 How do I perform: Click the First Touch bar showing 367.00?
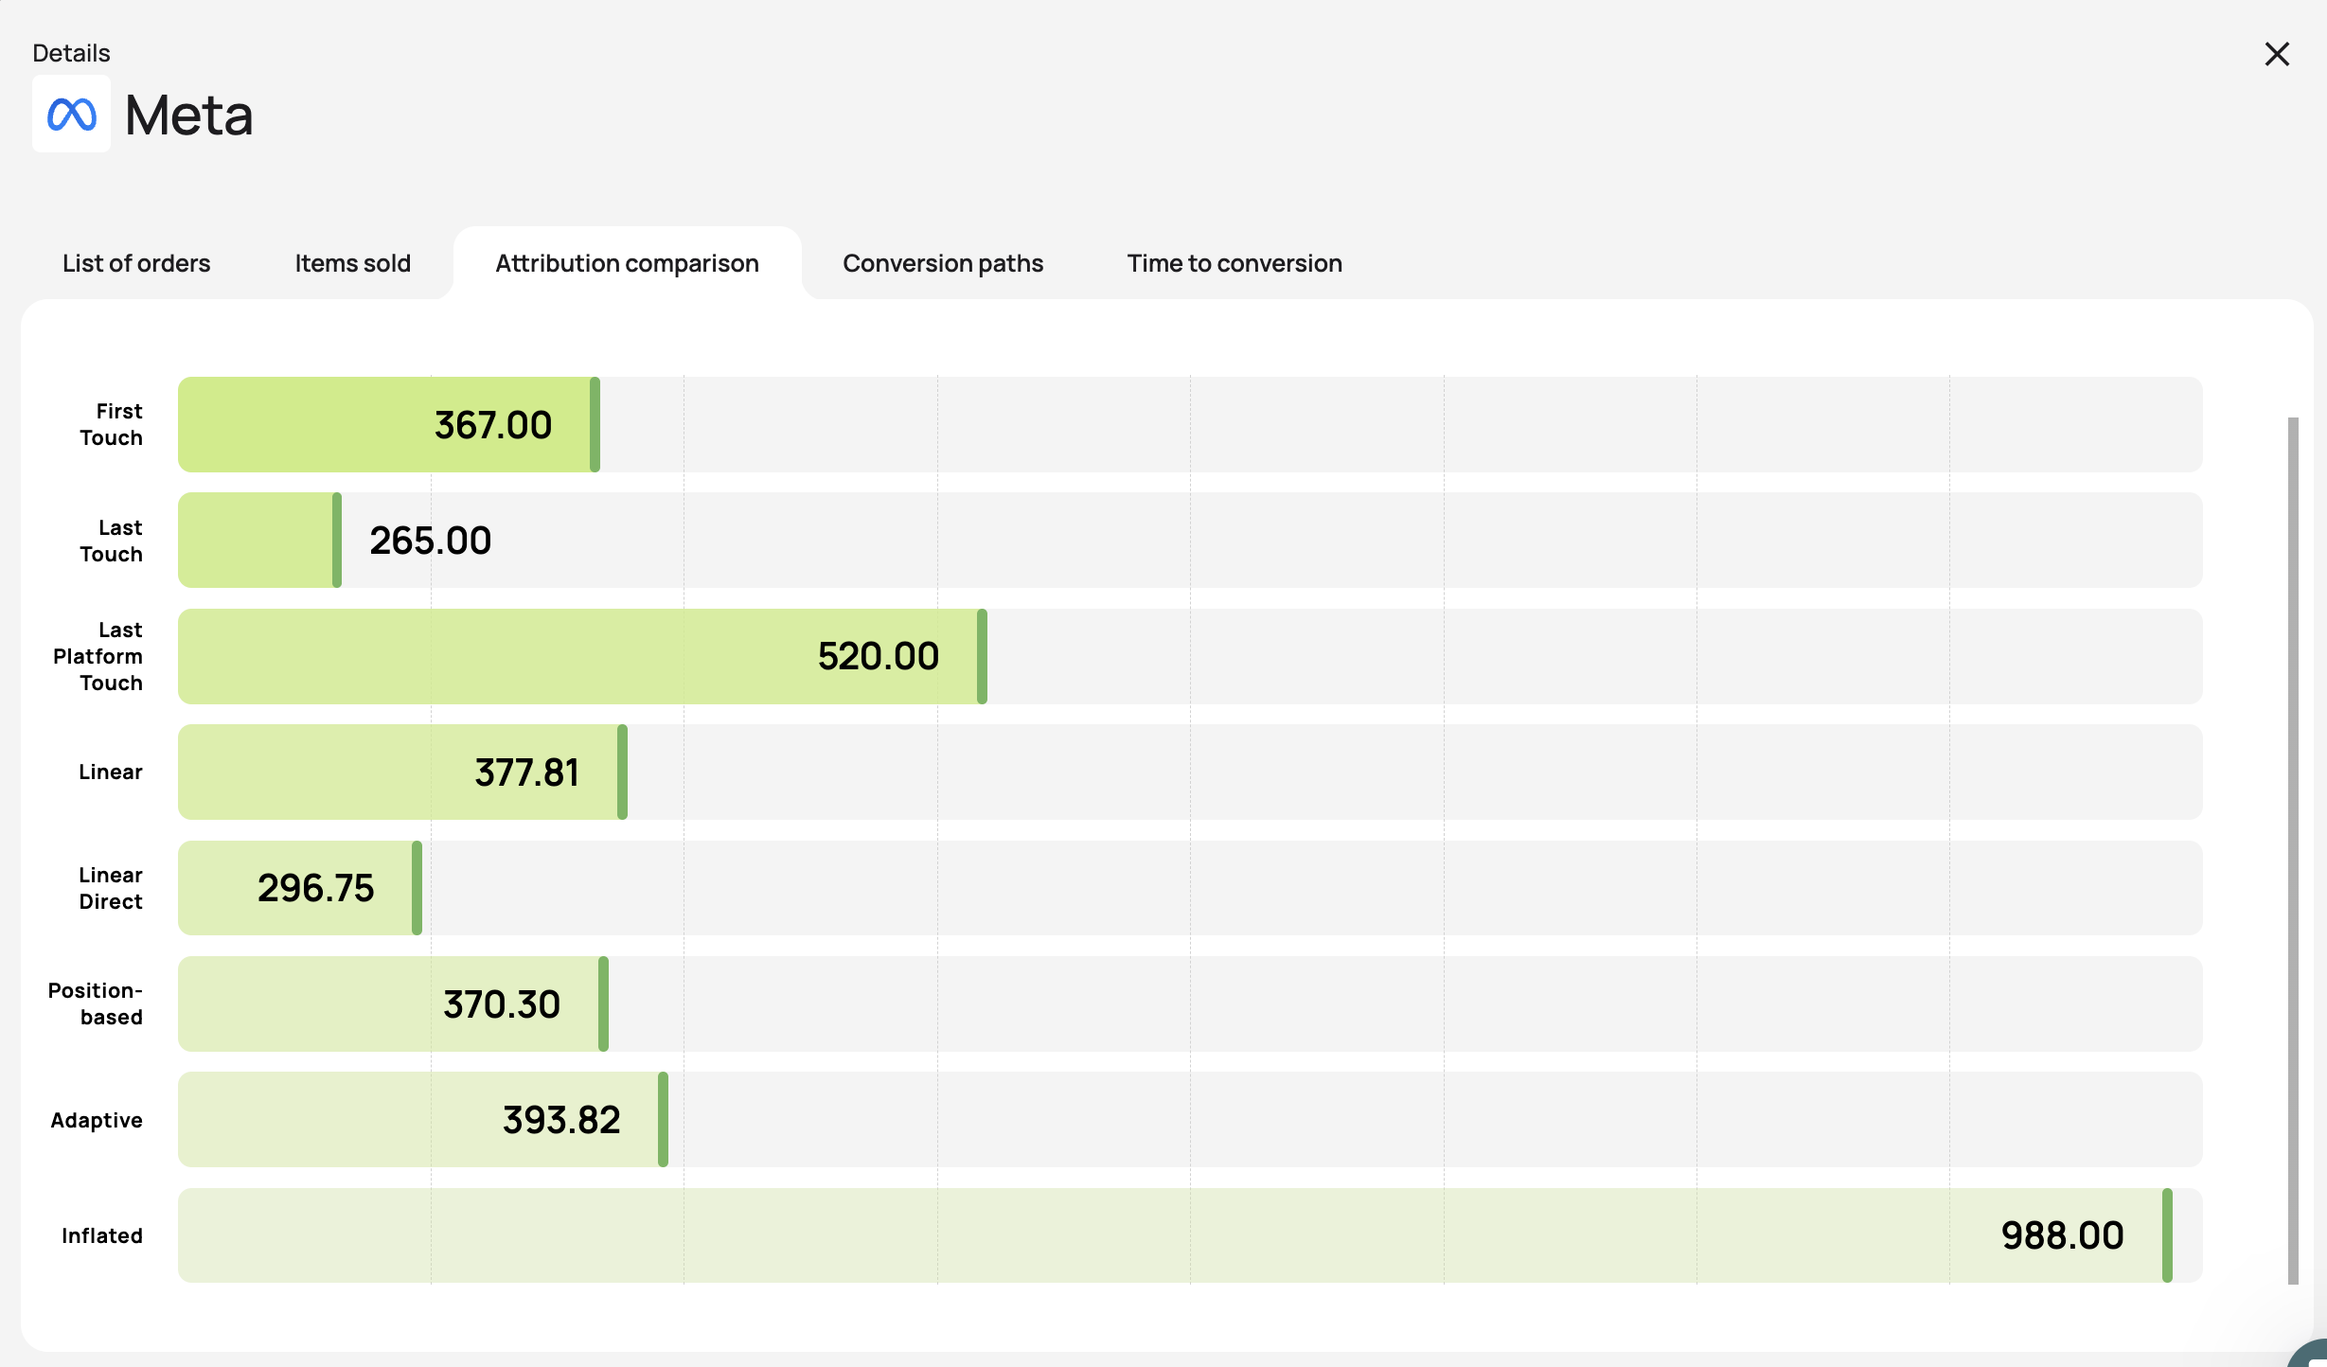[389, 424]
